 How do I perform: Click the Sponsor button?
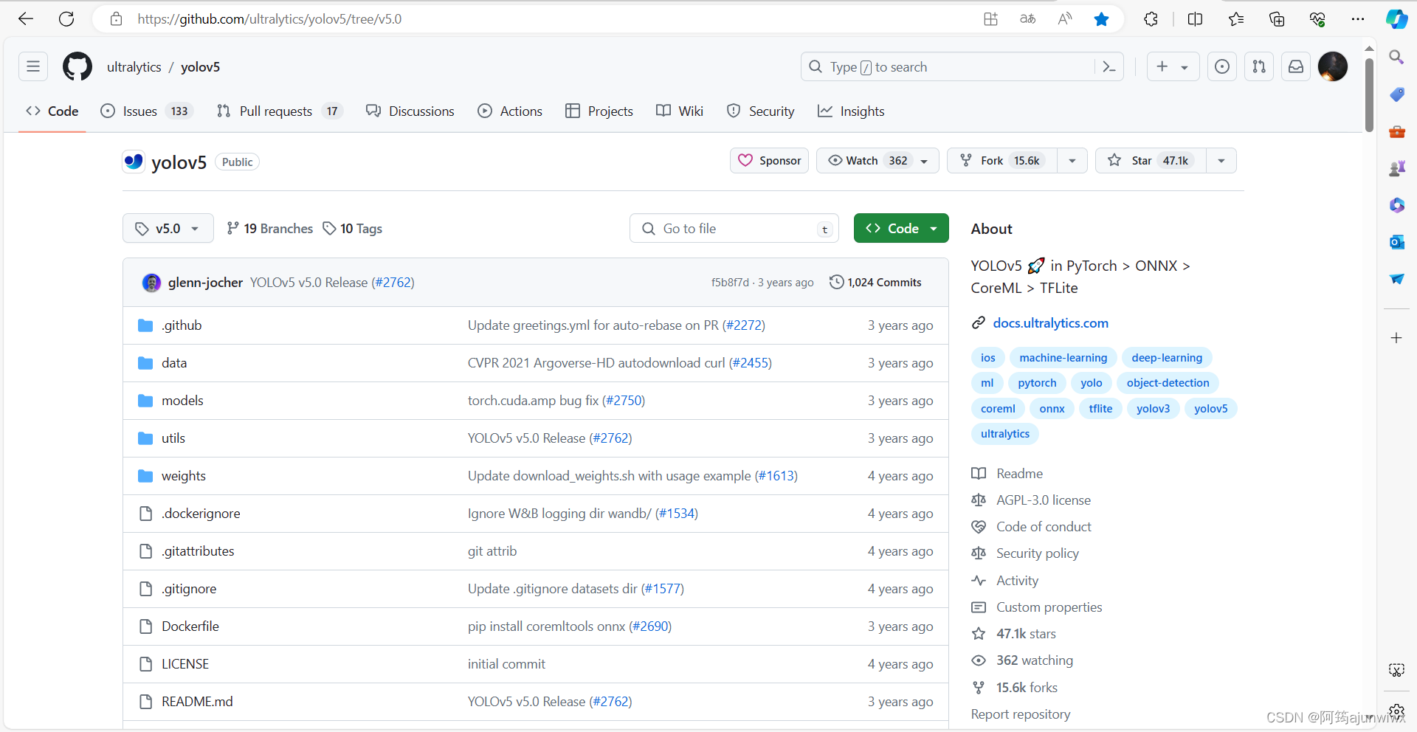(769, 161)
